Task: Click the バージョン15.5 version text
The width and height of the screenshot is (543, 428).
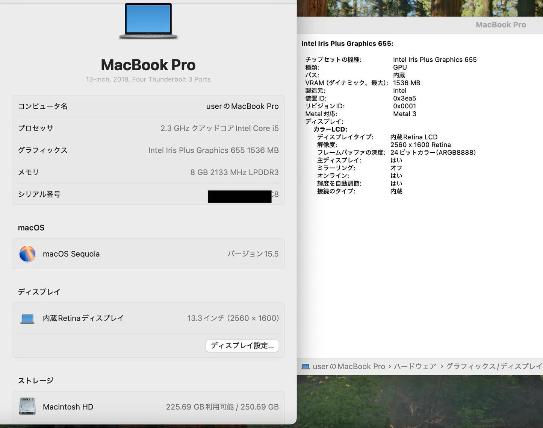Action: point(253,253)
